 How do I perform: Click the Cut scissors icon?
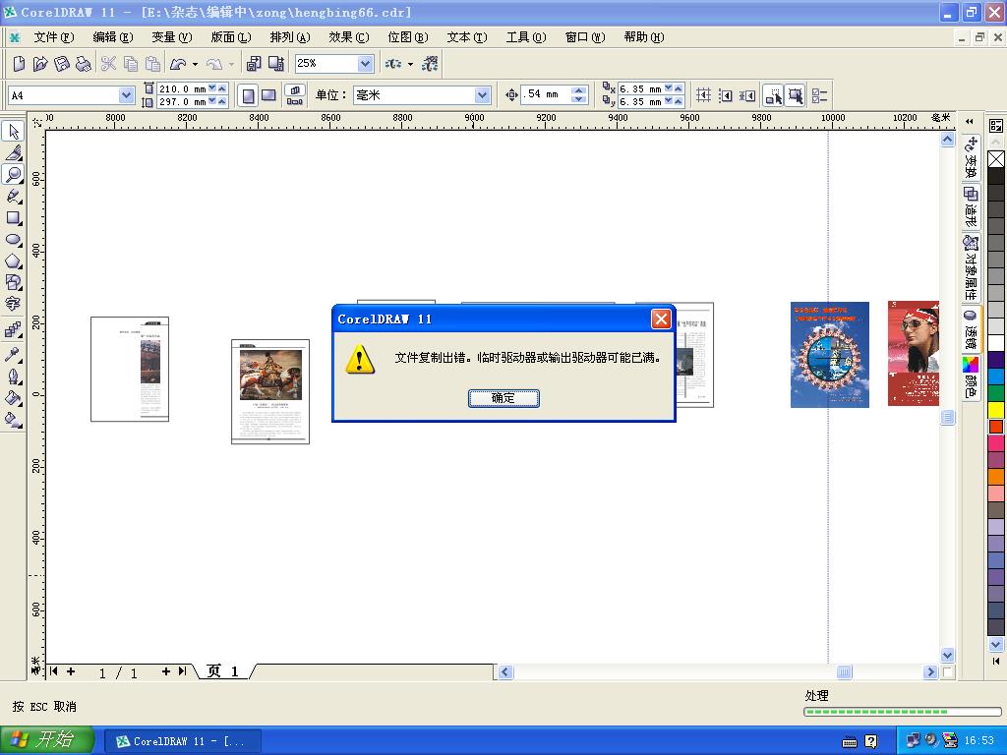click(x=108, y=64)
